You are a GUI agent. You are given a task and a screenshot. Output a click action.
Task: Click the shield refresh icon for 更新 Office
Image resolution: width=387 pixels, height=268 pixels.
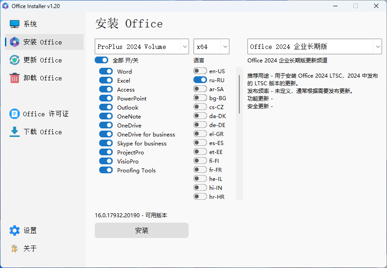coord(14,60)
